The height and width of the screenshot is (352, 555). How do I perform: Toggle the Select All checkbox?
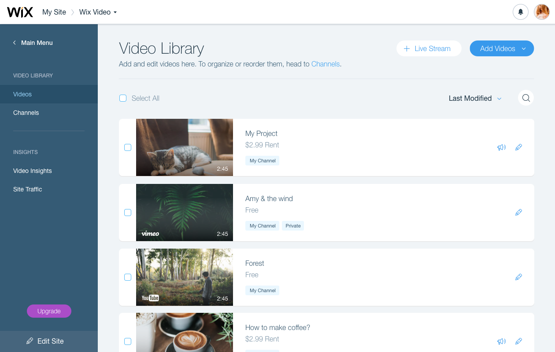[123, 98]
